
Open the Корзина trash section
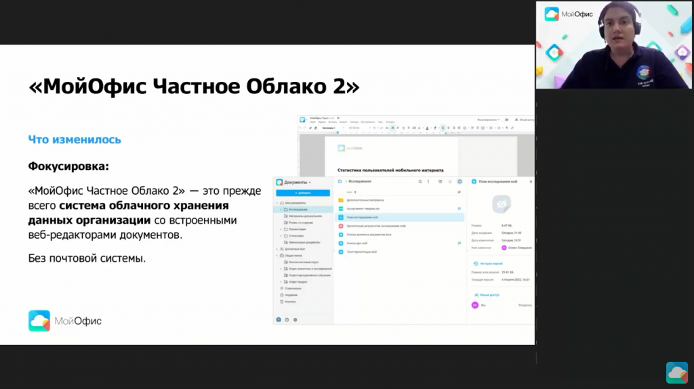[290, 302]
